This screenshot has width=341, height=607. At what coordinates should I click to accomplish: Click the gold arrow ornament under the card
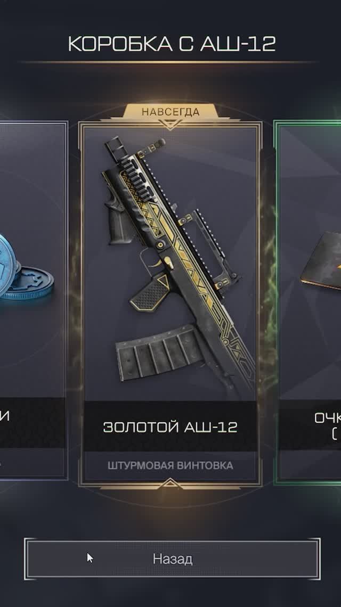pyautogui.click(x=170, y=484)
